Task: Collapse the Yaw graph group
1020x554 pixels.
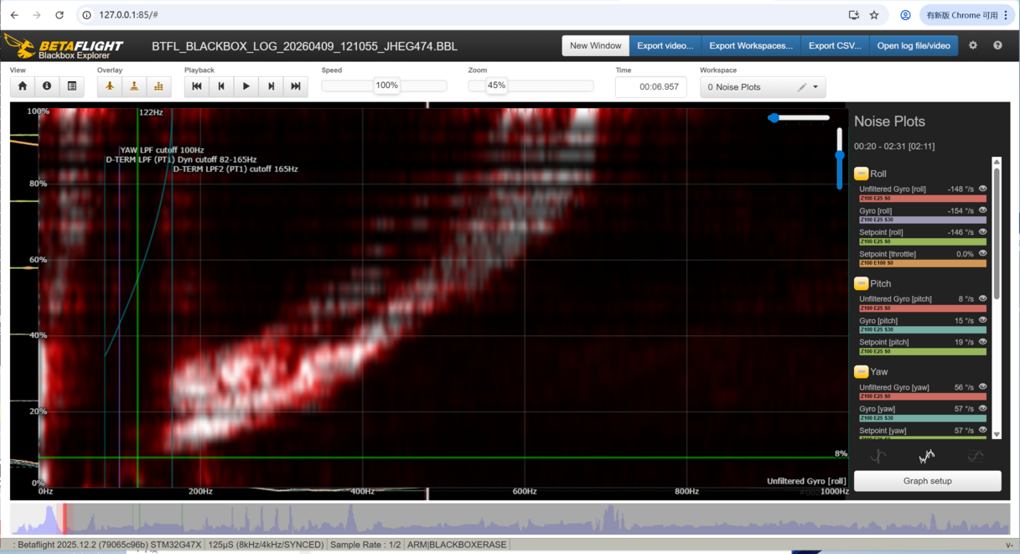Action: pyautogui.click(x=861, y=371)
